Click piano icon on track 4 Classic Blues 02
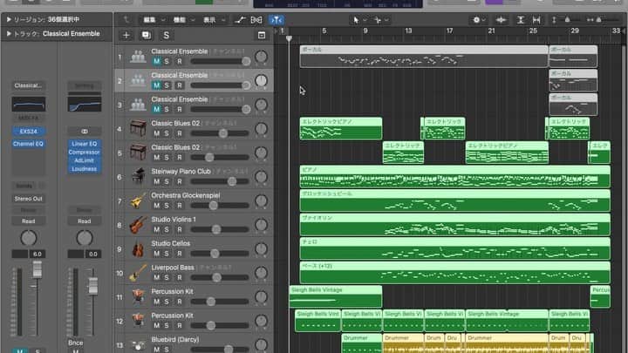 point(138,128)
